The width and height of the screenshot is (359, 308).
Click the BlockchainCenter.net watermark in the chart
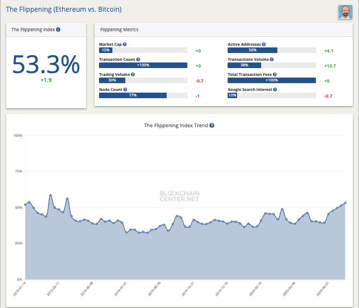tap(179, 196)
